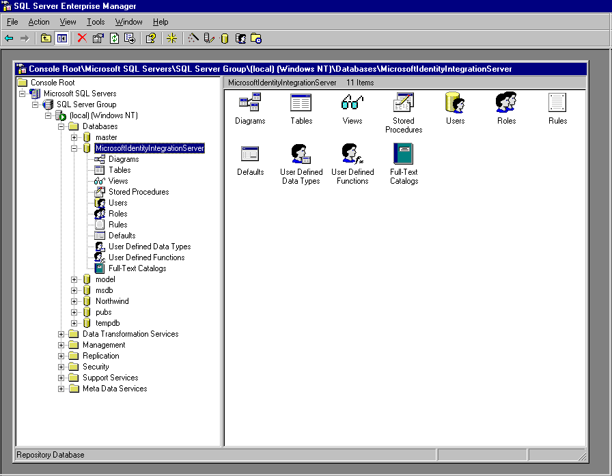Expand the Replication folder
Image resolution: width=612 pixels, height=476 pixels.
point(61,356)
